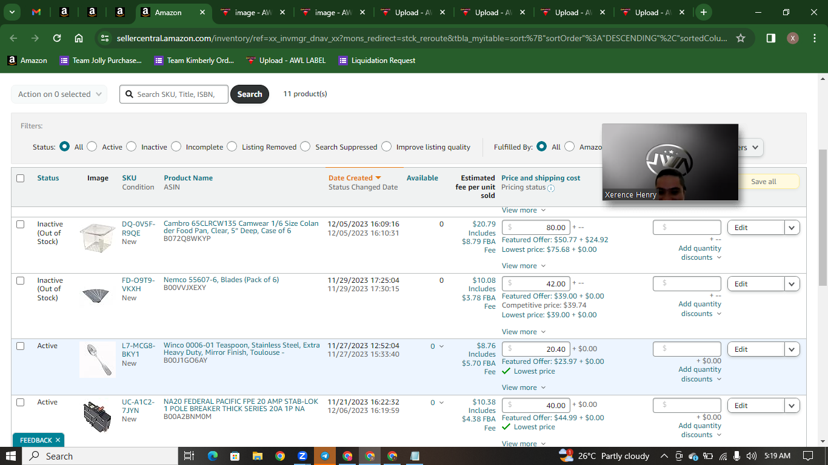Screen dimensions: 828x465
Task: Open the Chrome profile avatar menu
Action: click(792, 38)
